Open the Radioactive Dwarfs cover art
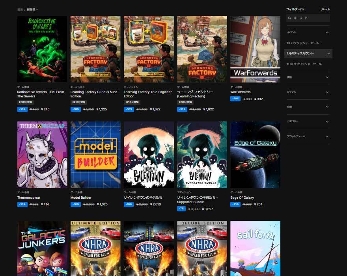347x276 pixels. click(42, 49)
